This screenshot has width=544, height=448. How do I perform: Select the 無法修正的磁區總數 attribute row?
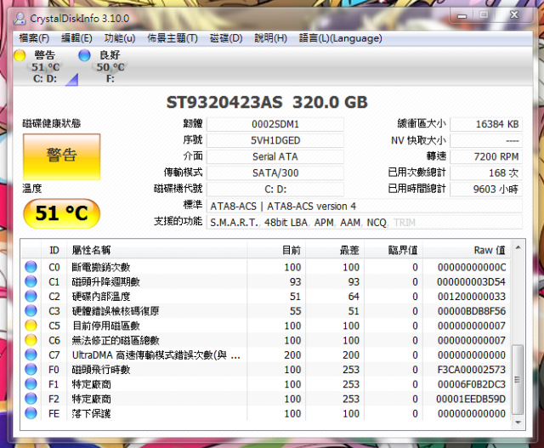tap(265, 340)
